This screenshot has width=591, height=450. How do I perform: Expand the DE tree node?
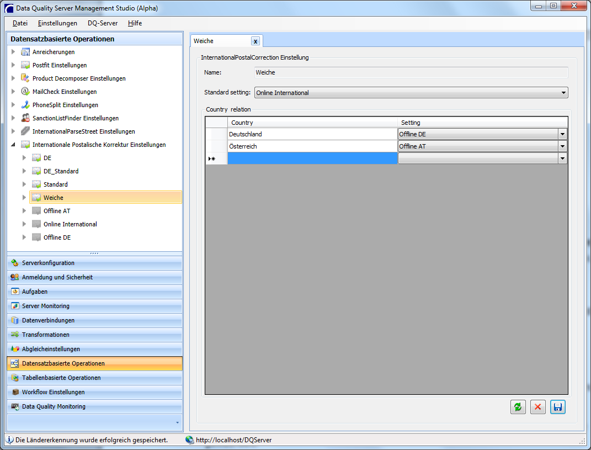[24, 158]
